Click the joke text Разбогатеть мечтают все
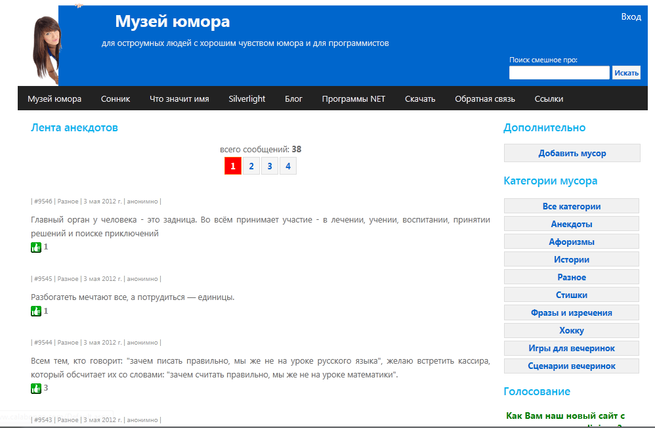Image resolution: width=655 pixels, height=428 pixels. [x=133, y=297]
